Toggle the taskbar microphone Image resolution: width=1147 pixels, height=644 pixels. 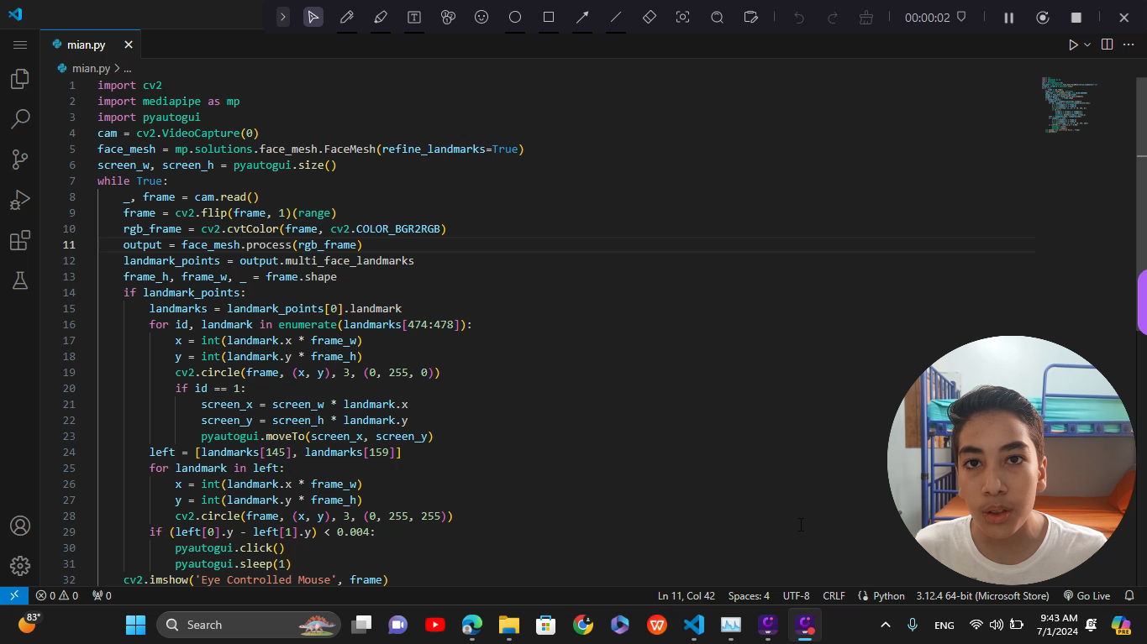tap(913, 625)
